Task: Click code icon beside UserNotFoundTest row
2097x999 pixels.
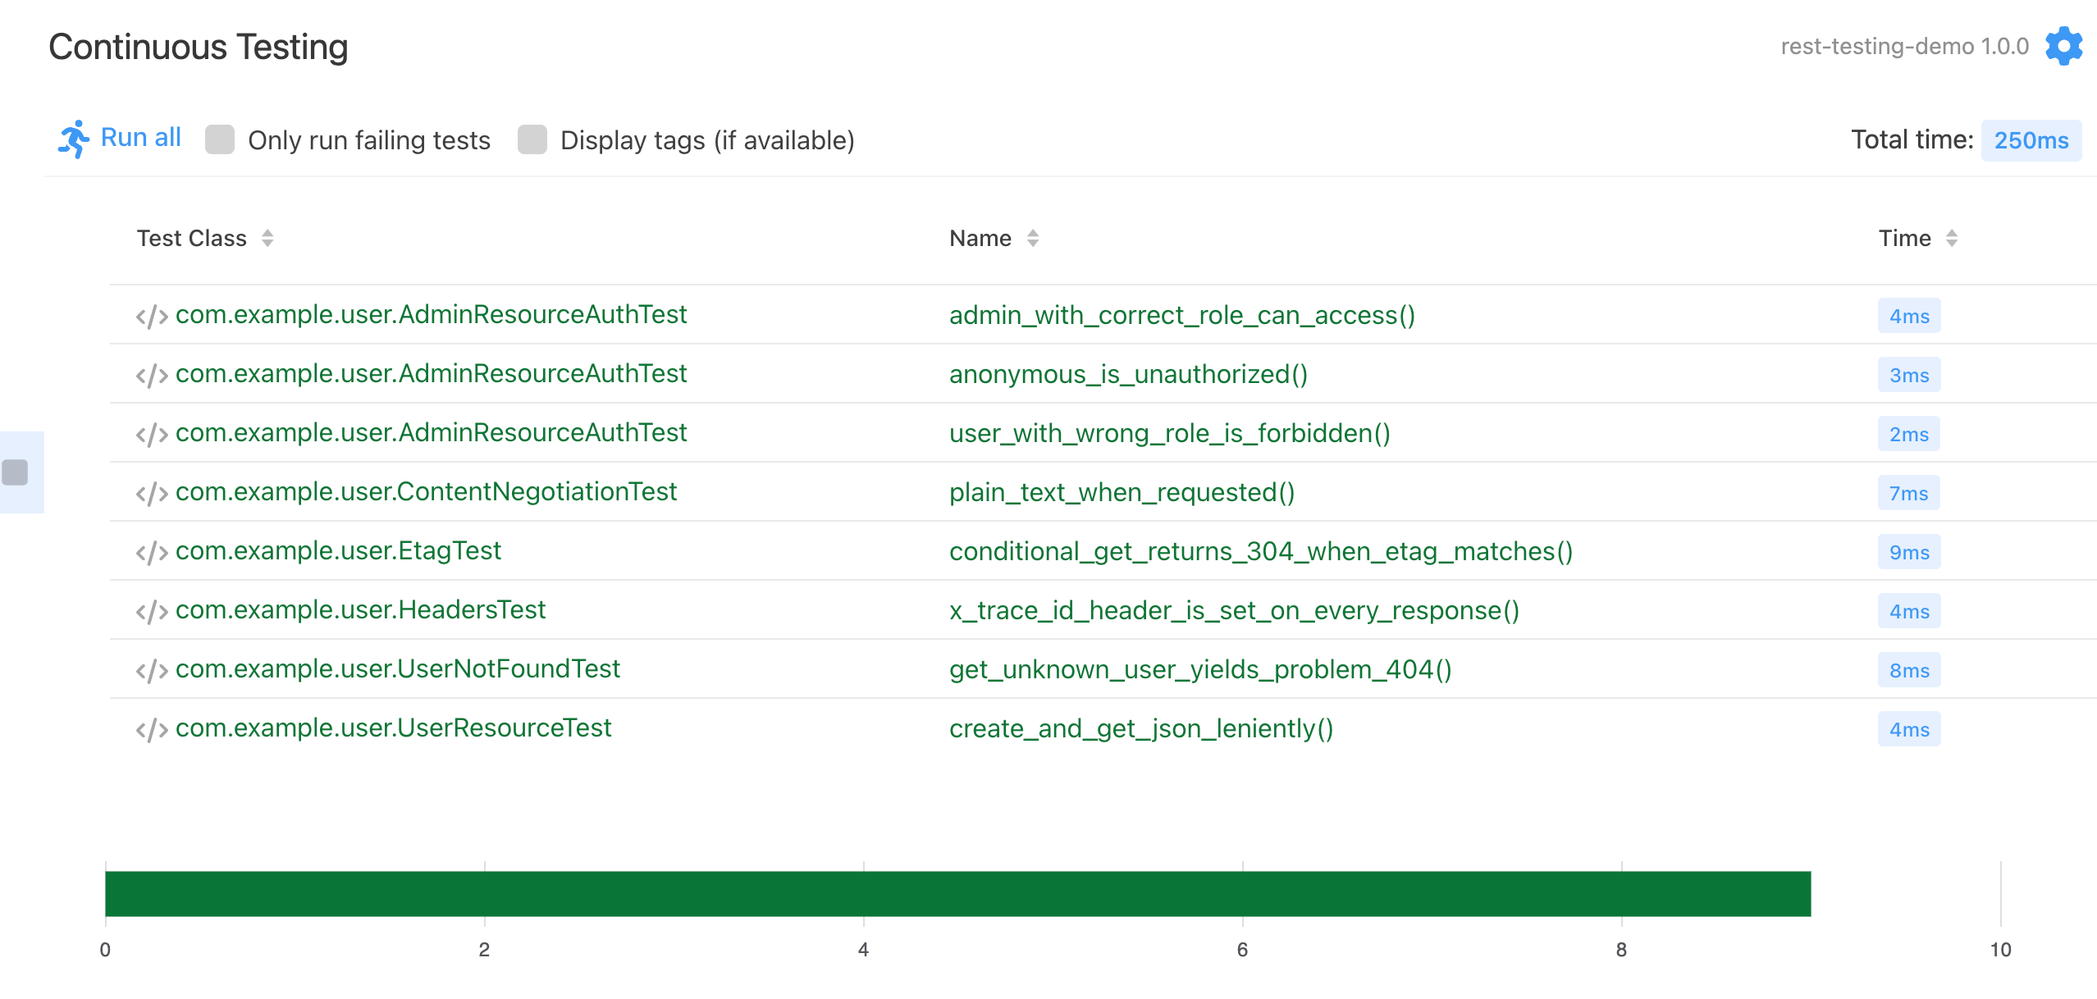Action: tap(152, 670)
